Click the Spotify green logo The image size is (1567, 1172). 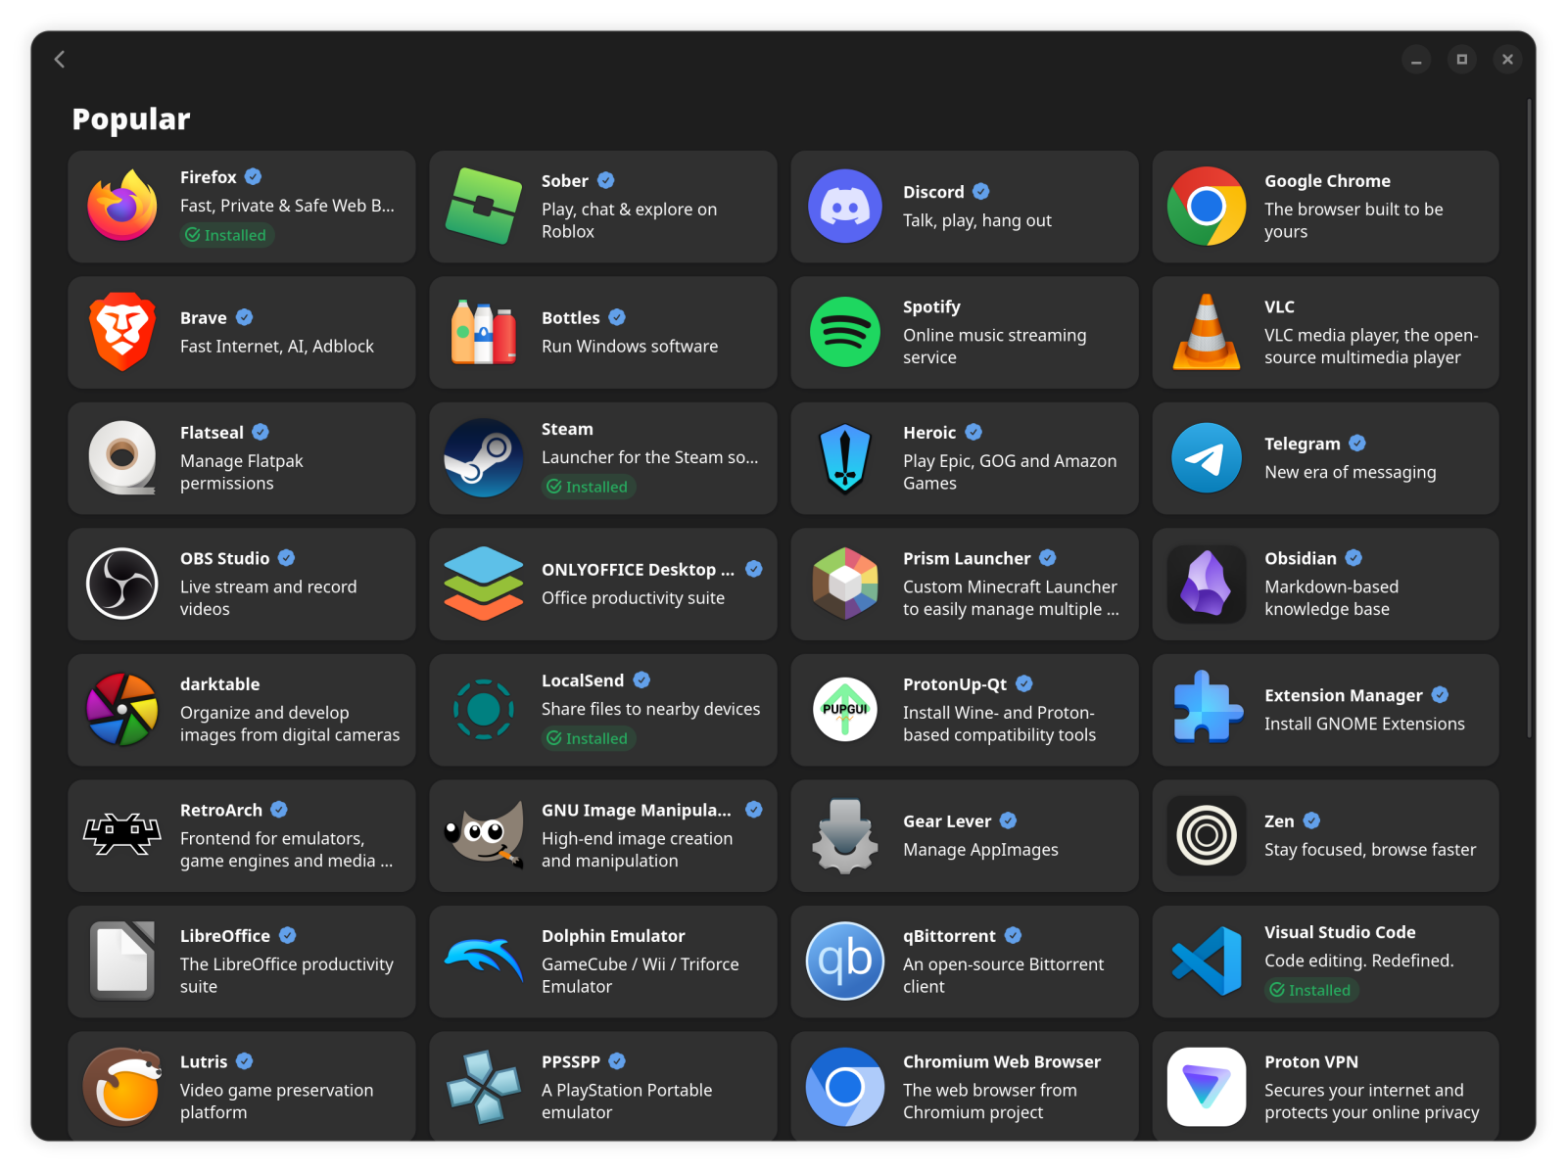click(x=845, y=332)
